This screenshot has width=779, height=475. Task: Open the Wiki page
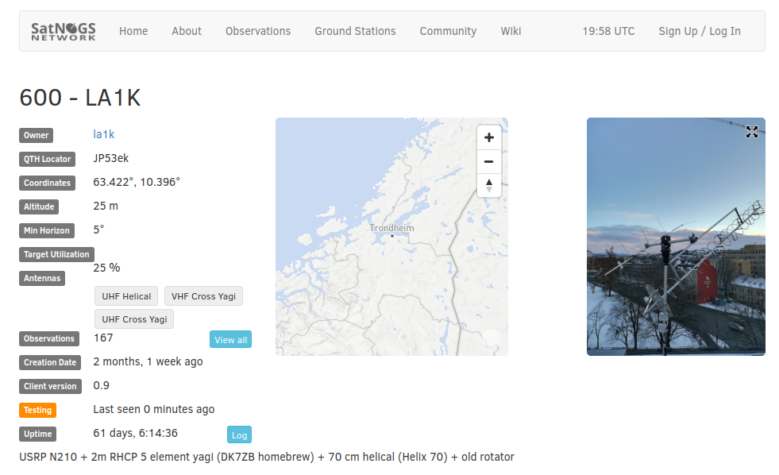511,31
